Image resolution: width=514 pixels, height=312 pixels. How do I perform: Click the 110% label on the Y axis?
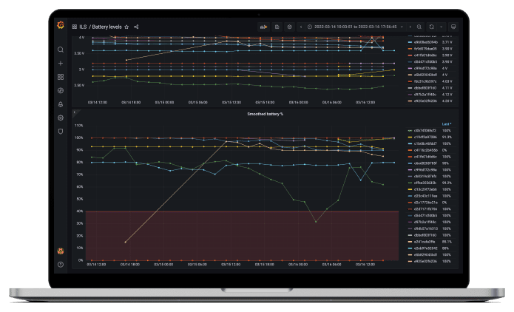(78, 126)
